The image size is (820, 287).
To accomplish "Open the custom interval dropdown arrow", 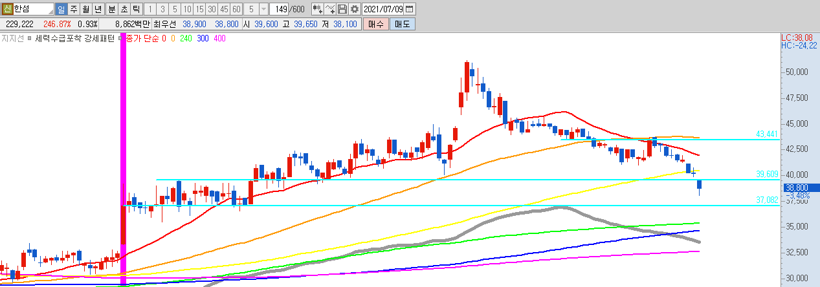I will [263, 10].
